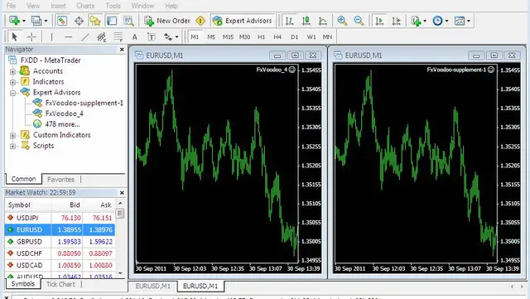530x299 pixels.
Task: Open the Strategy Tester icon
Action: (128, 21)
